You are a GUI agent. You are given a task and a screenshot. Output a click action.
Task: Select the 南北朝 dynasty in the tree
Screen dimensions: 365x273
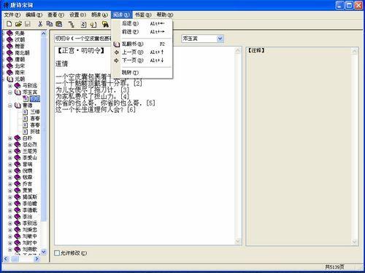tap(22, 52)
